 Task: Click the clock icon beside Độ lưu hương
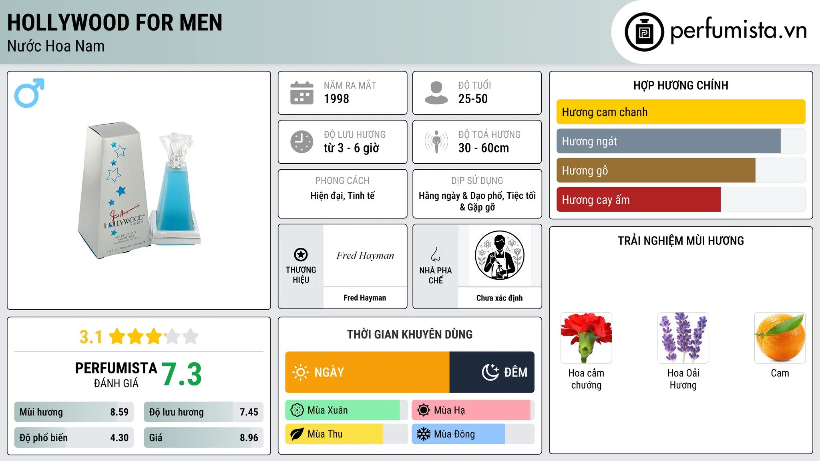(x=302, y=142)
